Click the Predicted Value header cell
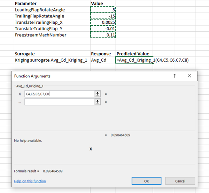Image resolution: width=209 pixels, height=193 pixels. pyautogui.click(x=133, y=54)
